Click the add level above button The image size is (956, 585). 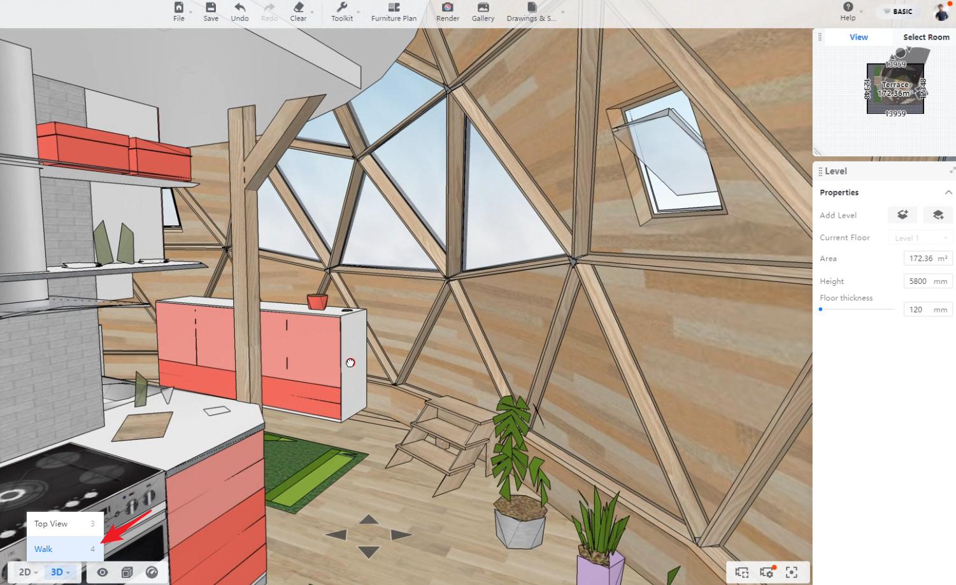[x=902, y=215]
